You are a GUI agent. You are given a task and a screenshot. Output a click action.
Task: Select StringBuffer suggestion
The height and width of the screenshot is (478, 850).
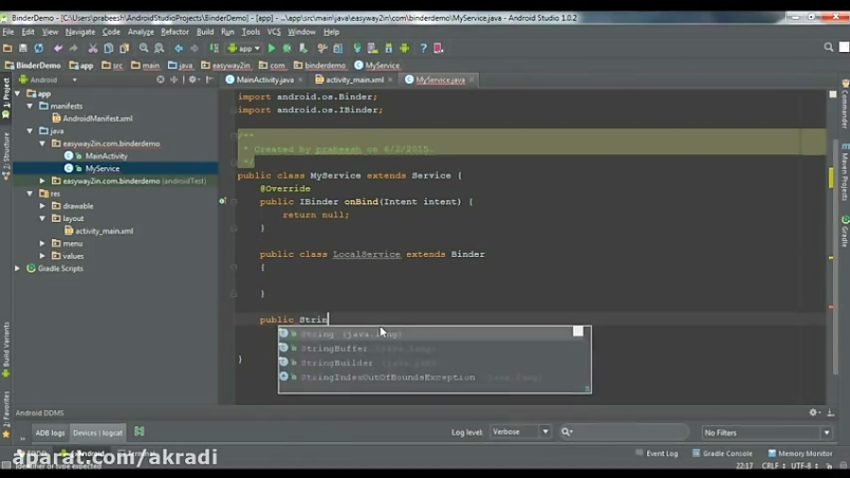[x=434, y=349]
